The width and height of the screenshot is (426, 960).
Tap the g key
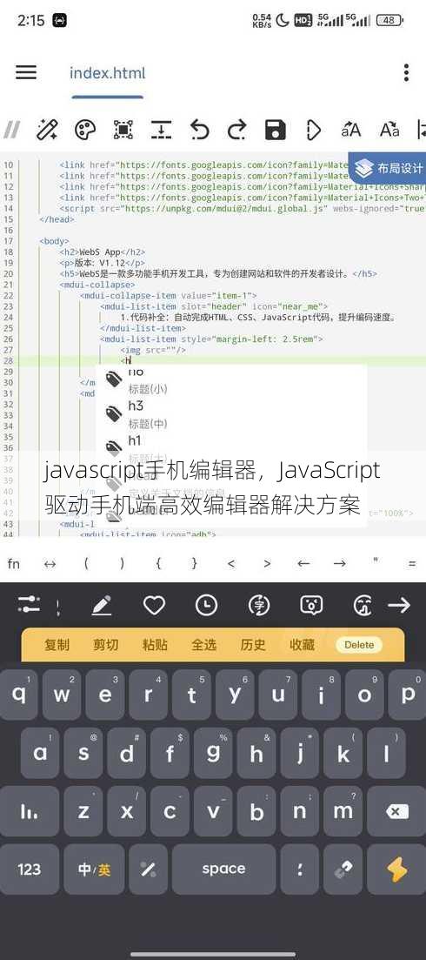pos(213,753)
